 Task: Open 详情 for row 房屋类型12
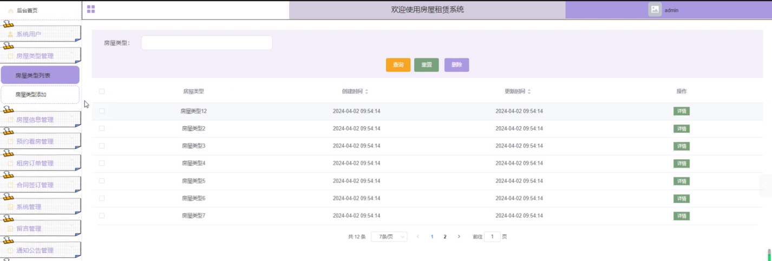682,111
